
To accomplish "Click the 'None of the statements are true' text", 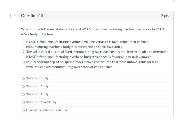I will (47, 110).
